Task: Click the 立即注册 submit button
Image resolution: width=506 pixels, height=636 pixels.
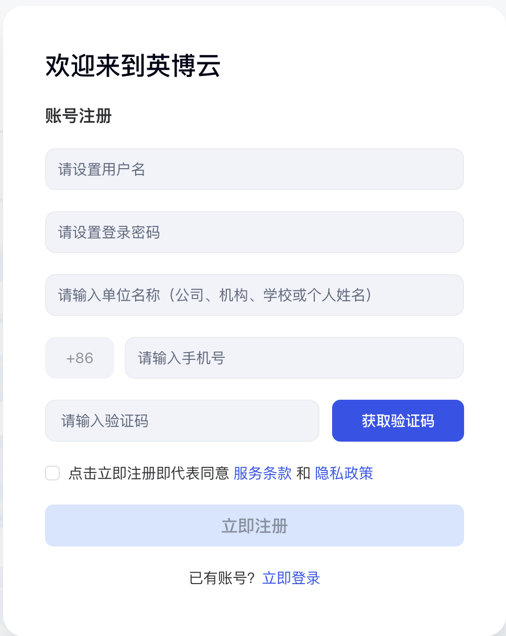Action: (254, 525)
